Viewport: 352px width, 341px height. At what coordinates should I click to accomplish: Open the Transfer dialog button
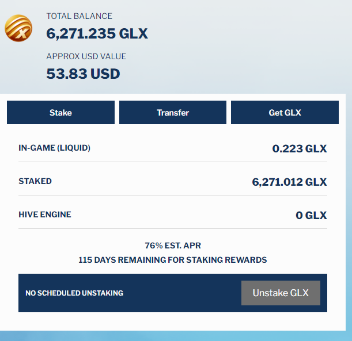[173, 112]
